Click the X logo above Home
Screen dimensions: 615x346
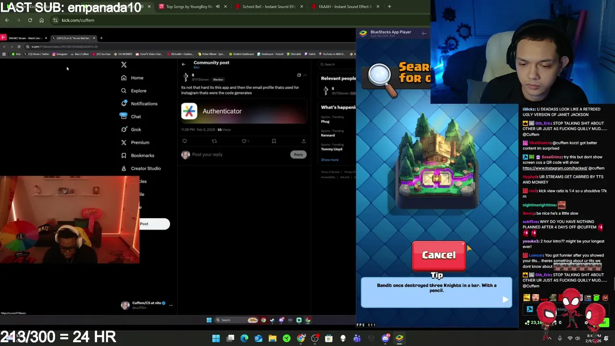point(124,65)
